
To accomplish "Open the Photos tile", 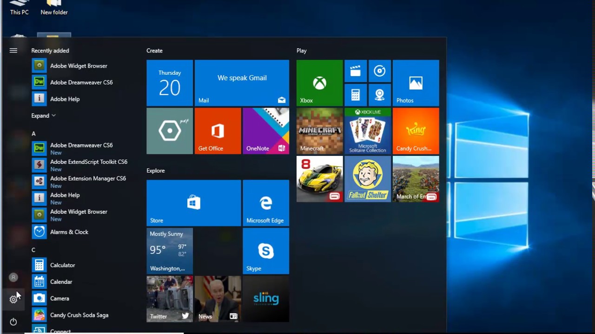I will click(416, 83).
